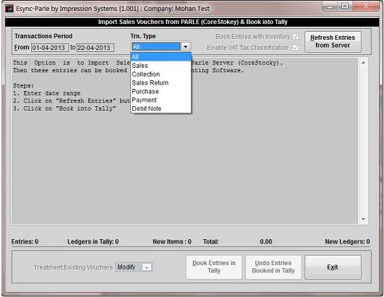Screen dimensions: 384x297
Task: Click the 'Total:' label
Action: pyautogui.click(x=210, y=241)
